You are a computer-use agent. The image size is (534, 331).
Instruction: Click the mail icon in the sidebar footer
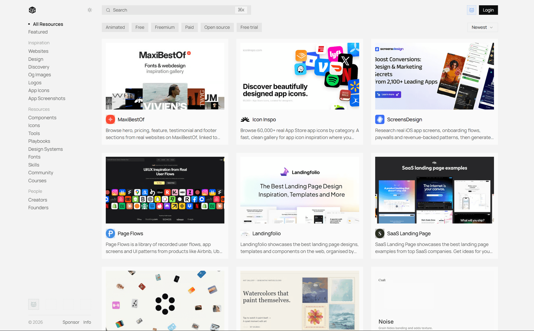[x=34, y=304]
